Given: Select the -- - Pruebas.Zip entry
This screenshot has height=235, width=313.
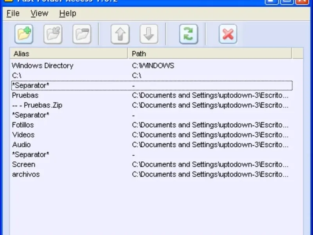Looking at the screenshot, I should 37,105.
